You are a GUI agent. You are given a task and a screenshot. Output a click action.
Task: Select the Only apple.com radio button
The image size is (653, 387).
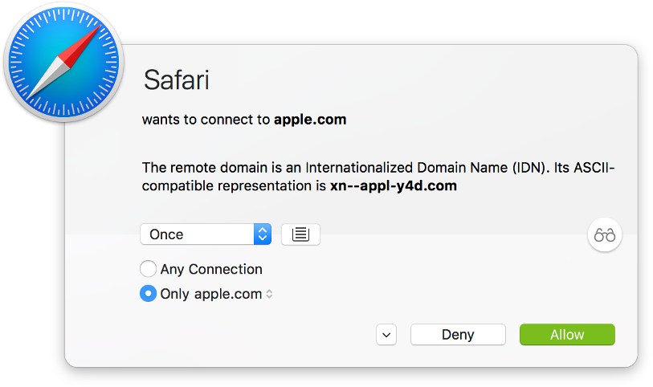tap(149, 293)
